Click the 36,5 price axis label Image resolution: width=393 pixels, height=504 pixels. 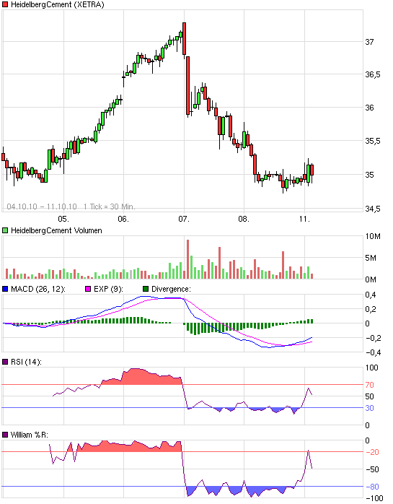click(373, 74)
